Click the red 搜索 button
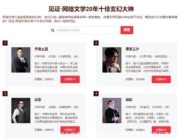Viewport: 184px width, 139px height. point(127,30)
